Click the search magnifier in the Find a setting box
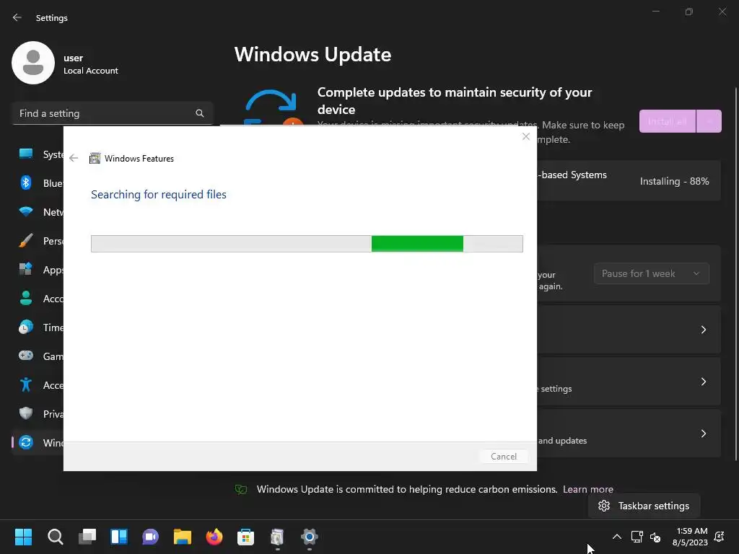 [200, 113]
